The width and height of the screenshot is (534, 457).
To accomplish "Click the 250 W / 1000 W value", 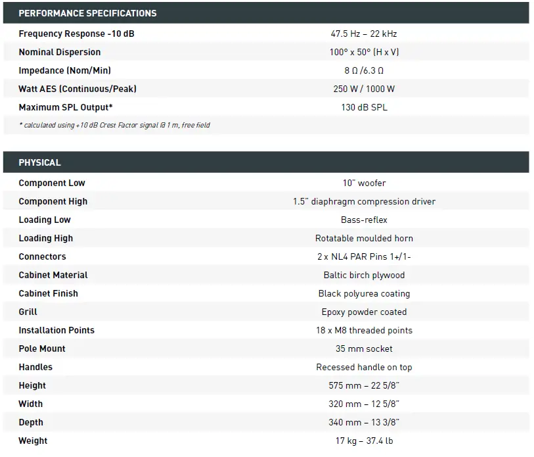I will click(x=364, y=89).
